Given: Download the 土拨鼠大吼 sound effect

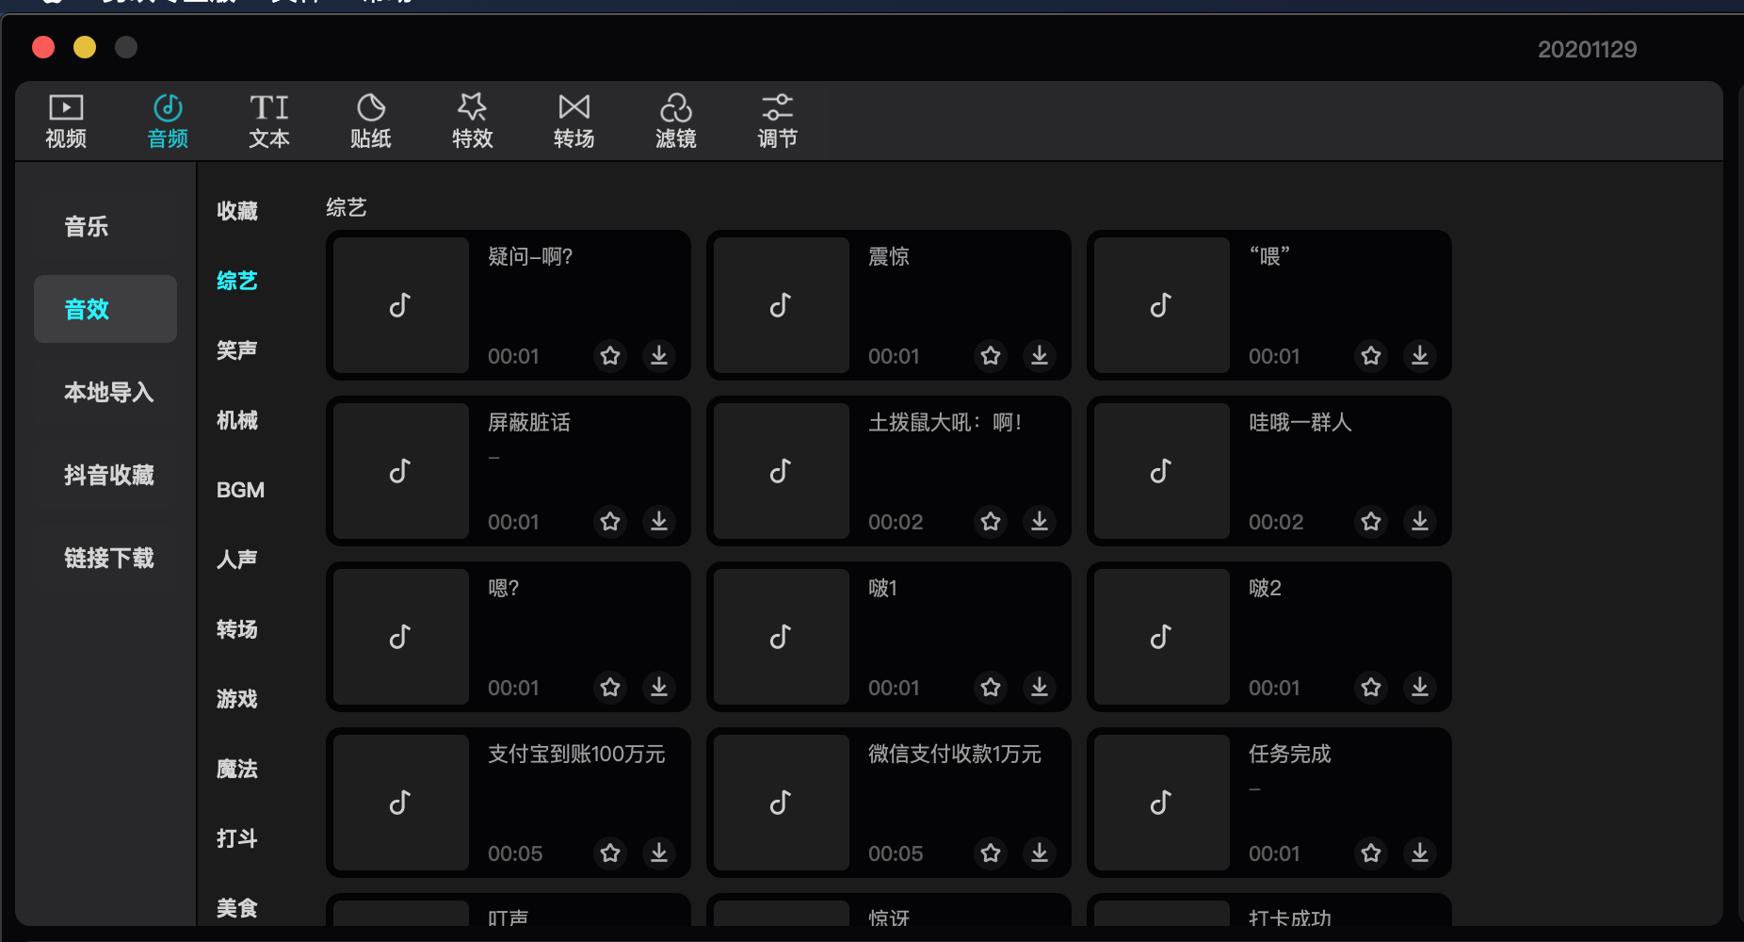Looking at the screenshot, I should pos(1040,521).
